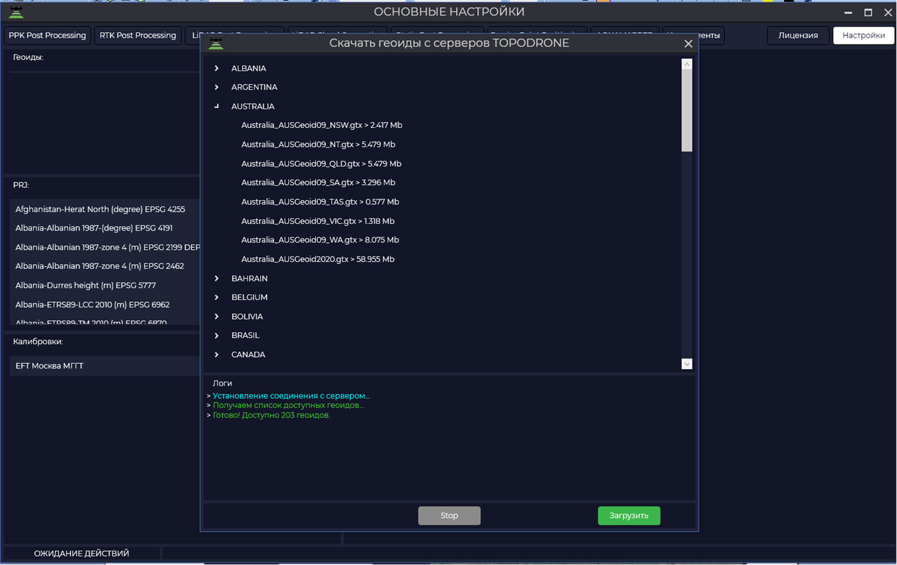Click the drone logo in main title bar
897x565 pixels.
point(16,12)
